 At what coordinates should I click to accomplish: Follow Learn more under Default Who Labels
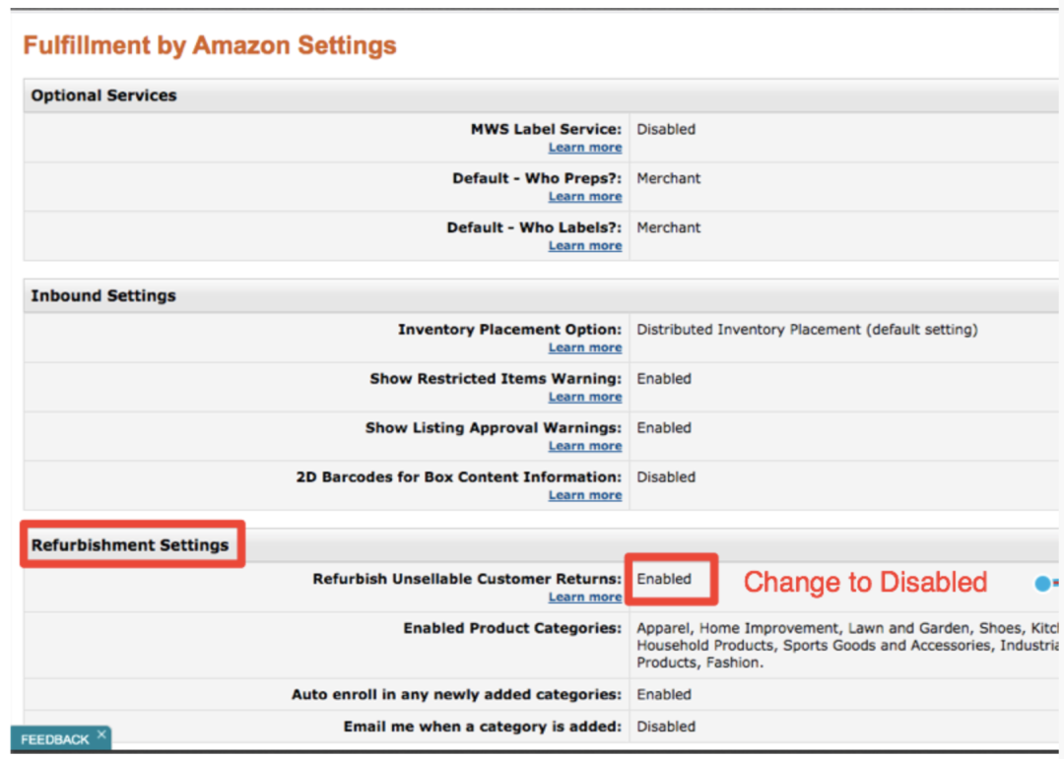tap(585, 246)
